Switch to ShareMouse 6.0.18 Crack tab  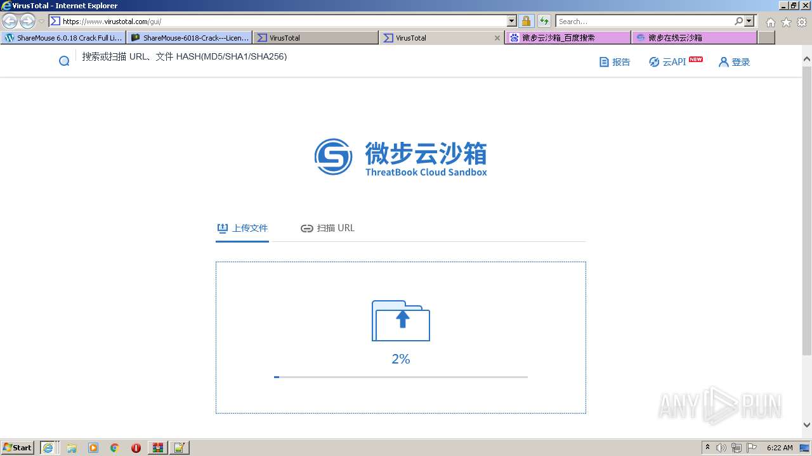[x=63, y=38]
